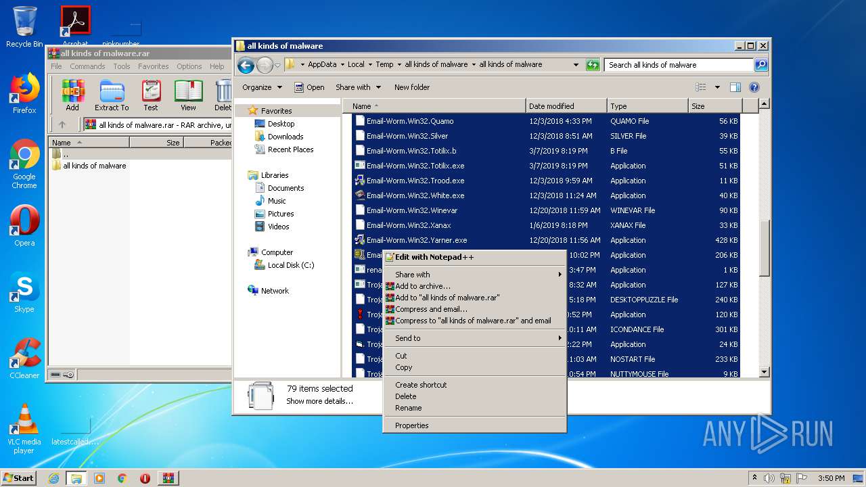Select VLC media player desktop shortcut
The image size is (866, 487).
coord(24,429)
